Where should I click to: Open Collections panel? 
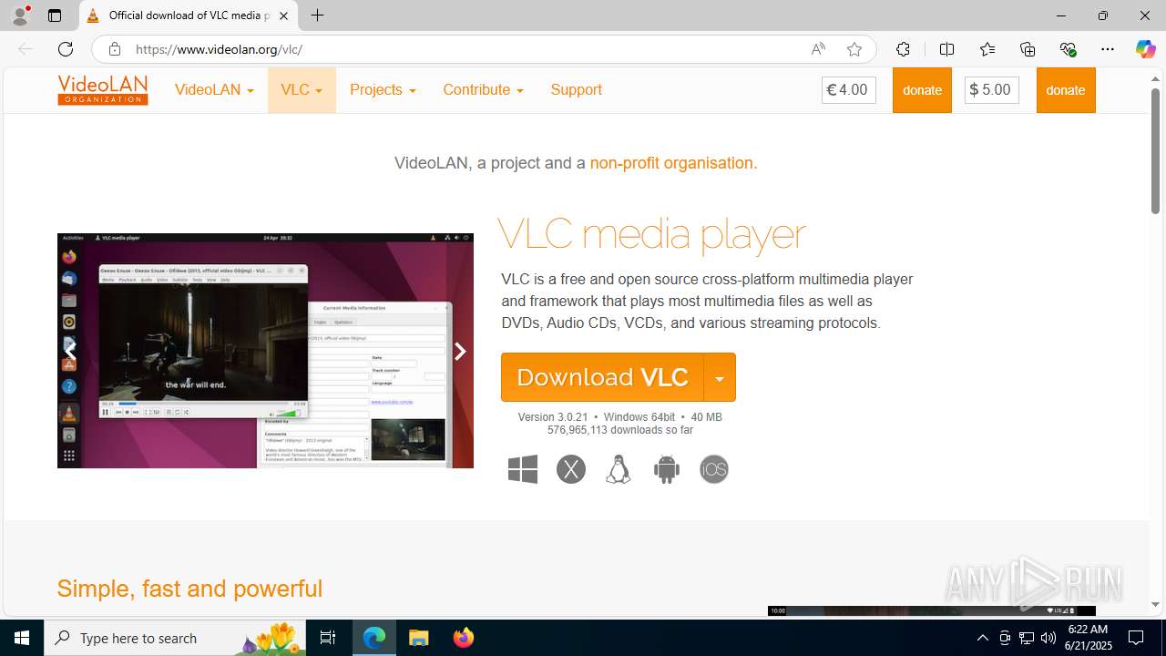click(1028, 49)
